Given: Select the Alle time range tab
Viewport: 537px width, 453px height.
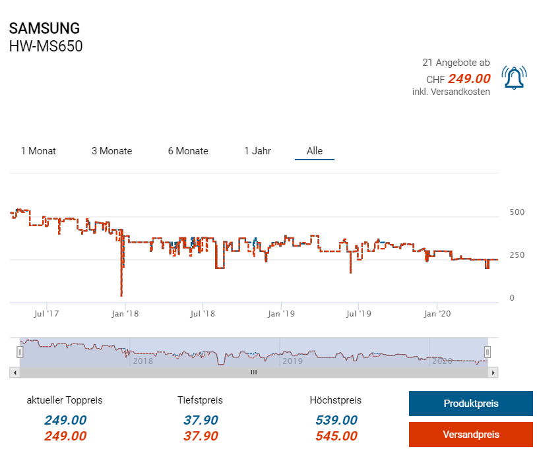Looking at the screenshot, I should tap(315, 151).
